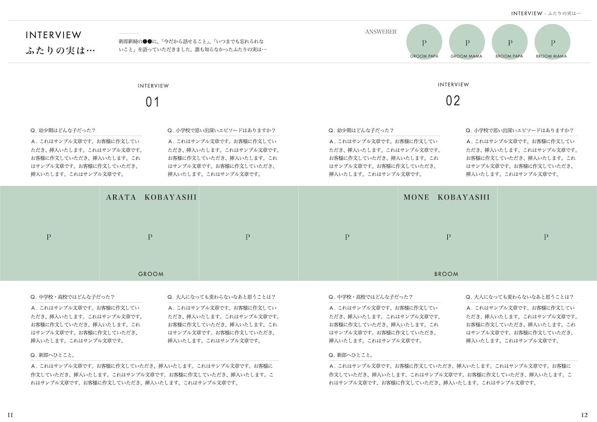The image size is (597, 422).
Task: Click the GROOM PAPA circle photo placeholder
Action: [424, 42]
